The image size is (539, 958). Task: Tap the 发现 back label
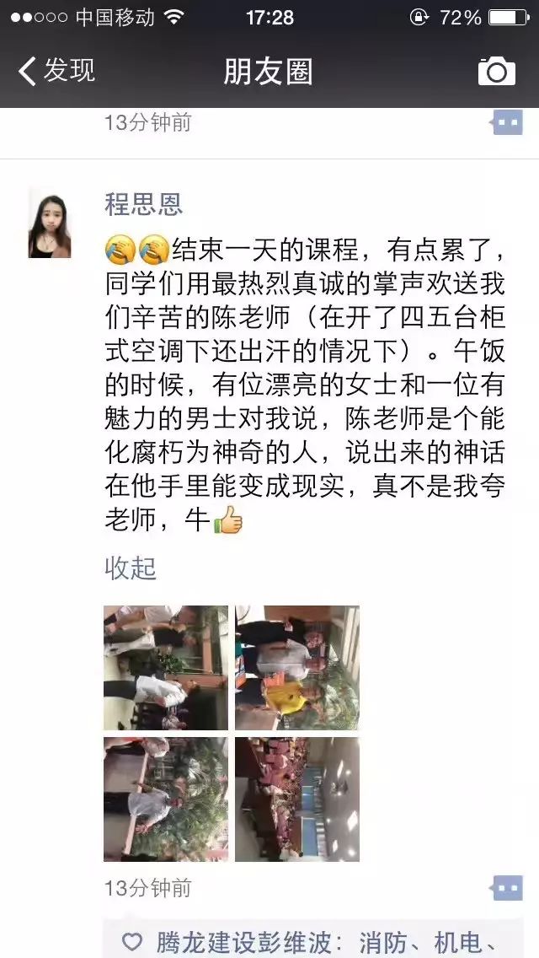coord(70,70)
